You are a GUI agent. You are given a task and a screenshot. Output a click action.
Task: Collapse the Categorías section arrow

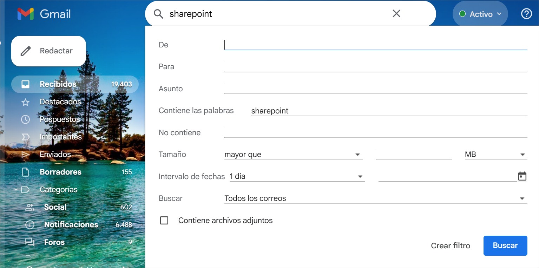click(x=16, y=190)
